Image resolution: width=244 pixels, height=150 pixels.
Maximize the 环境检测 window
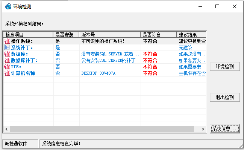[217, 6]
